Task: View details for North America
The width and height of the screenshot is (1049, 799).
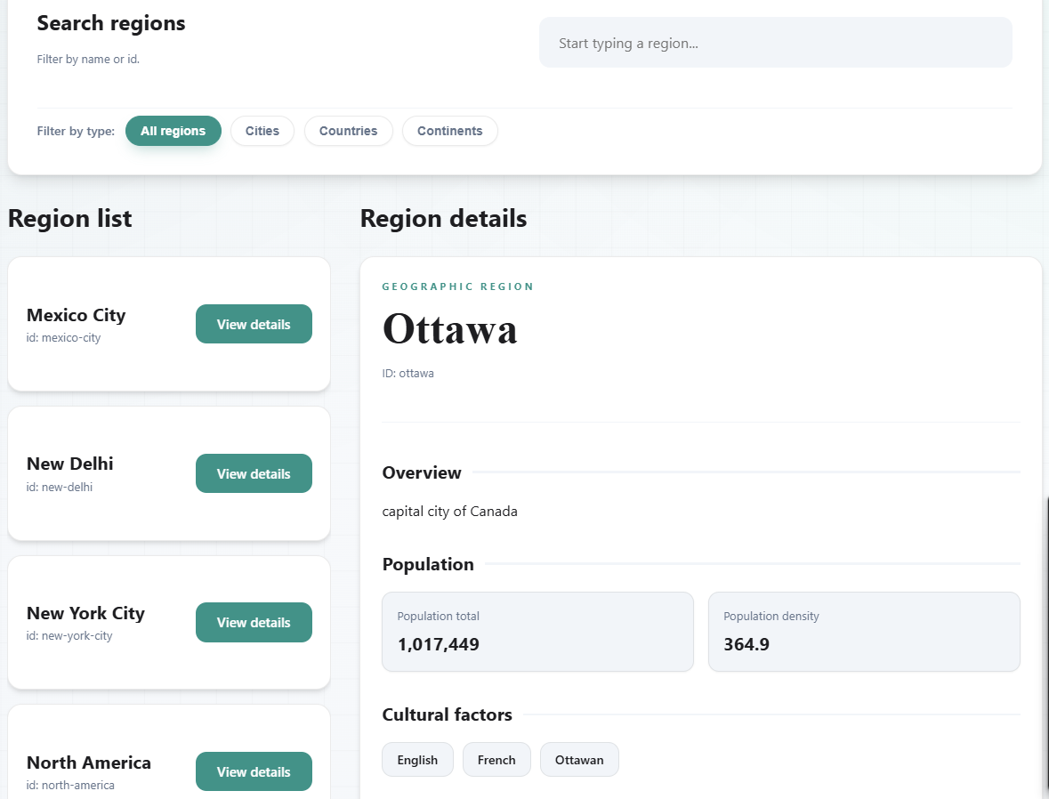Action: (254, 771)
